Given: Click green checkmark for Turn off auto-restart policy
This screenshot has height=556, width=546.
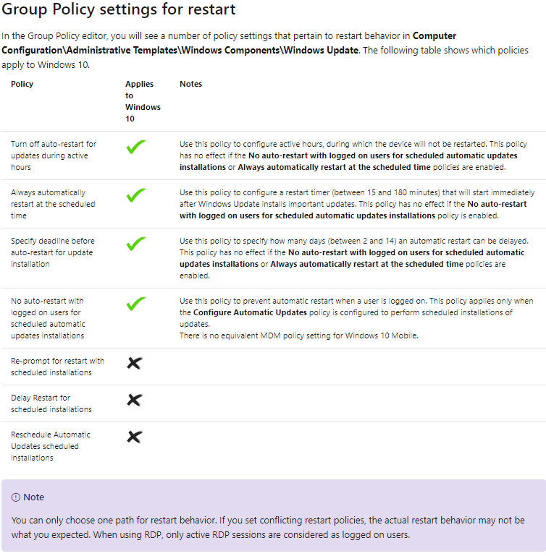Looking at the screenshot, I should (x=135, y=147).
